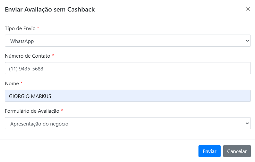Click the Tipo de Envio label

20,28
